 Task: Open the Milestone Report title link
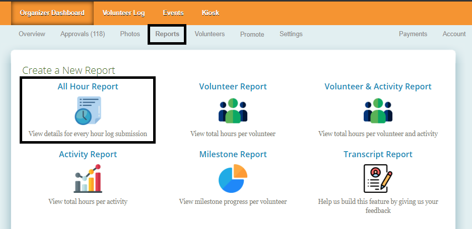233,154
